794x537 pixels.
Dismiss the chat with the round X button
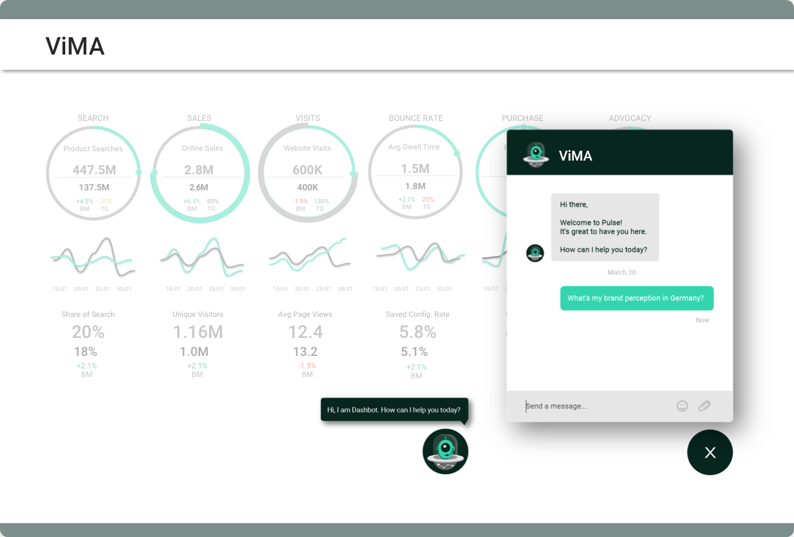[x=710, y=453]
